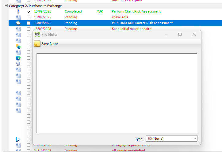Click green date 13/09/2025 on Completed row

[x=43, y=11]
